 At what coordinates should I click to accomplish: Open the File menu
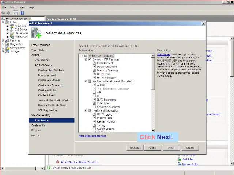(4, 7)
